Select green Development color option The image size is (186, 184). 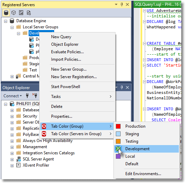(147, 149)
